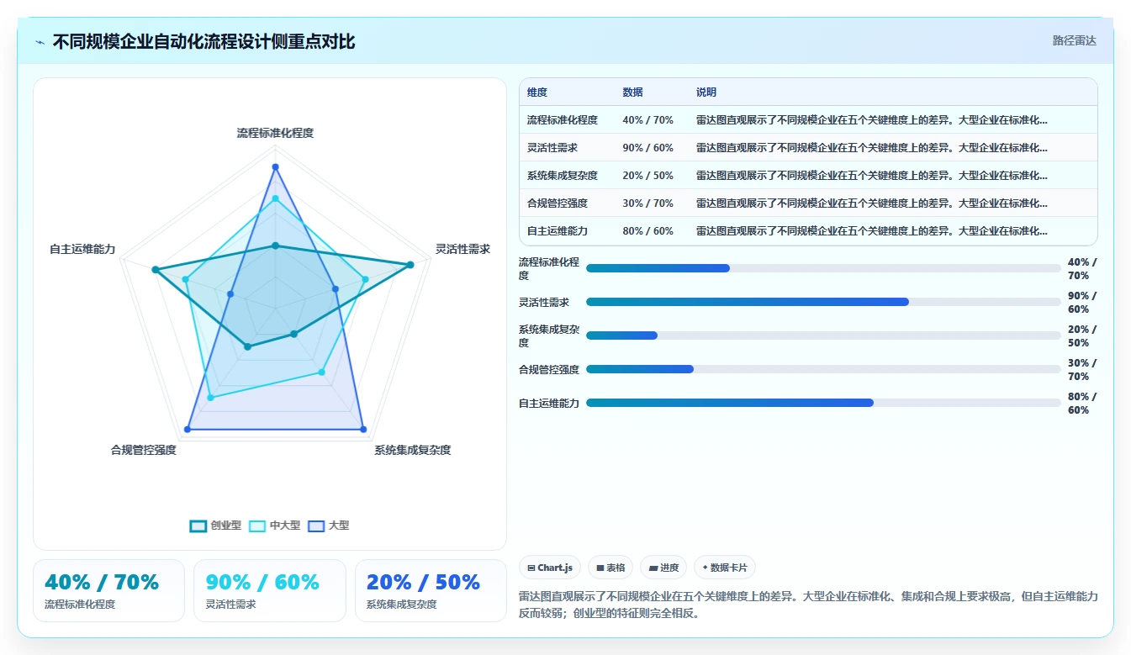Toggle the 中大型 series in chart legend
This screenshot has height=655, width=1131.
(275, 526)
